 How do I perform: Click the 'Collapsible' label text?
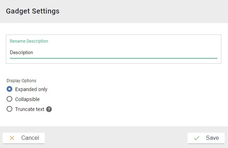point(27,99)
